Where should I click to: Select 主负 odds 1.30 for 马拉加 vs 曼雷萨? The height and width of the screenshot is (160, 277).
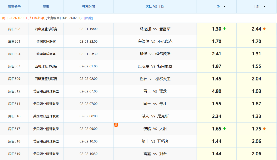pos(216,29)
